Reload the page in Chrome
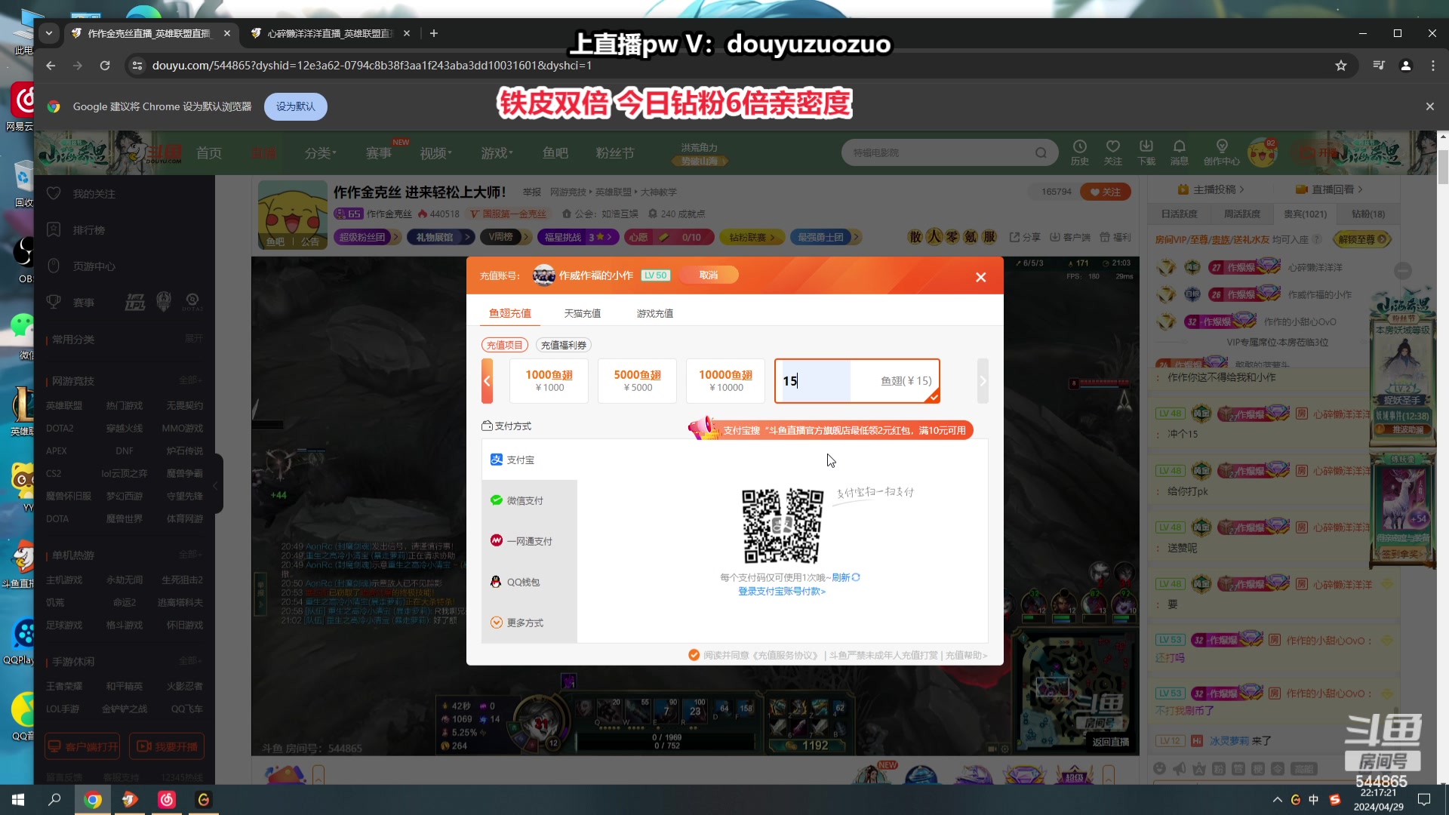This screenshot has width=1449, height=815. (105, 66)
